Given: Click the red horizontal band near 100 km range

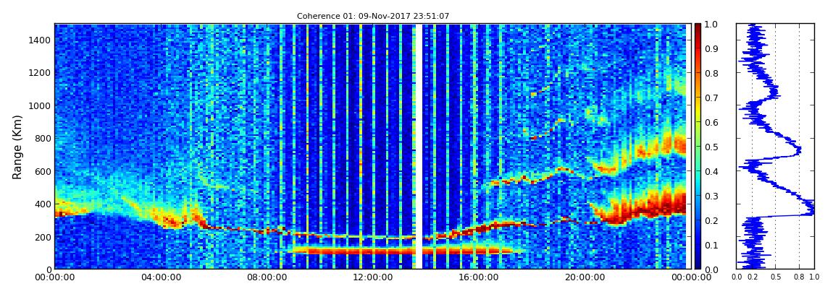Looking at the screenshot, I should [403, 251].
